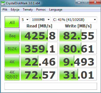This screenshot has height=93, width=101.
Task: Start the Seq sequential test
Action: [x=12, y=35]
